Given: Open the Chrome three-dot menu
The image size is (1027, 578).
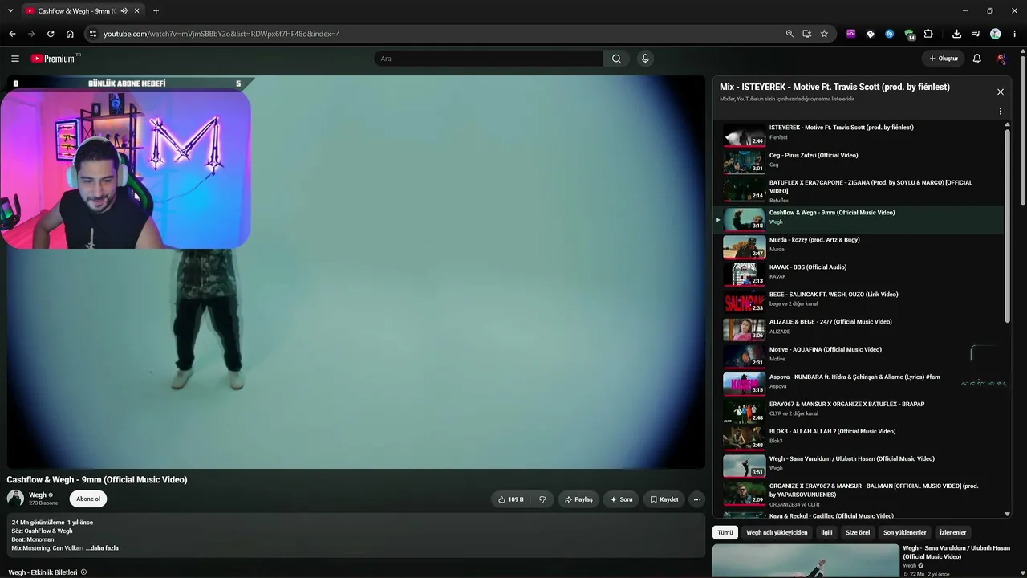Looking at the screenshot, I should coord(1015,34).
